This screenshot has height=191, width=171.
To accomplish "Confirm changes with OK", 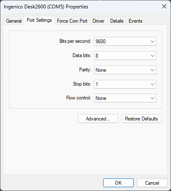I will point(118,183).
